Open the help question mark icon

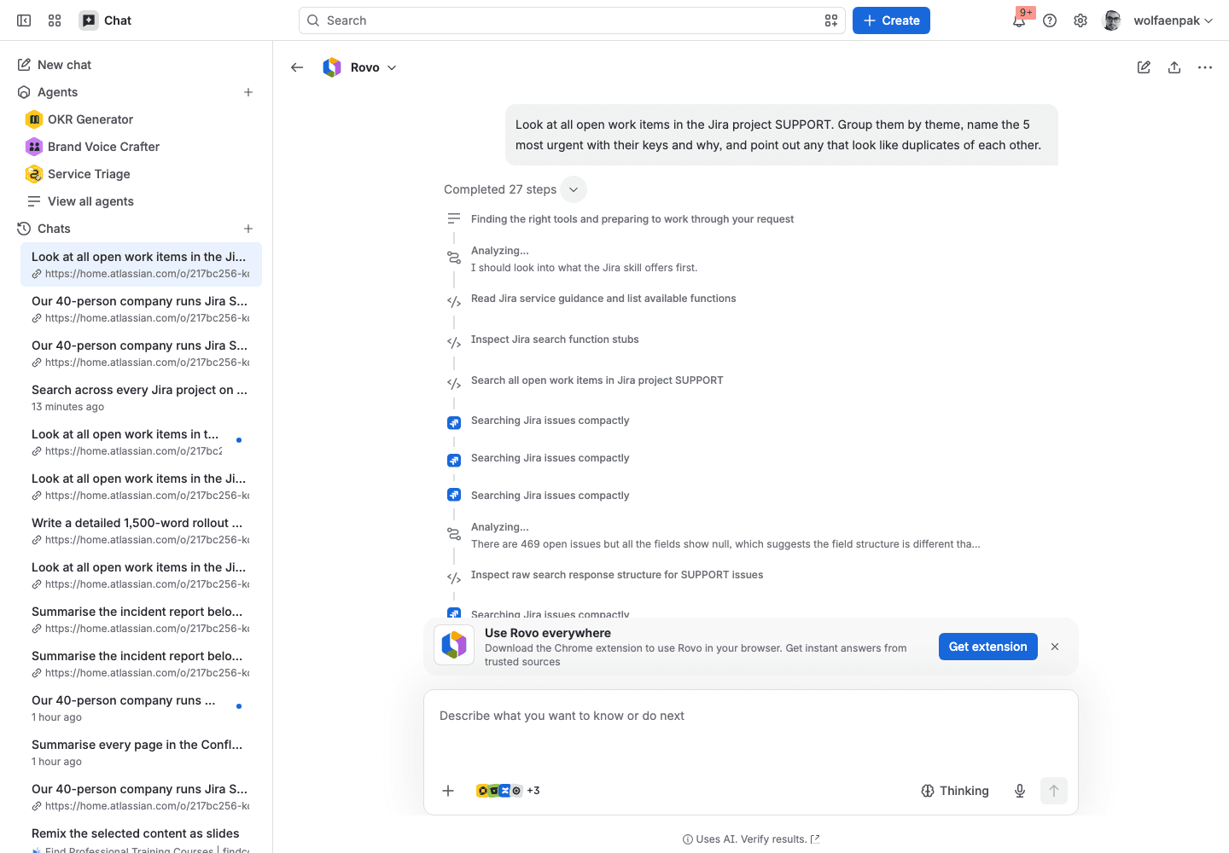[1050, 20]
